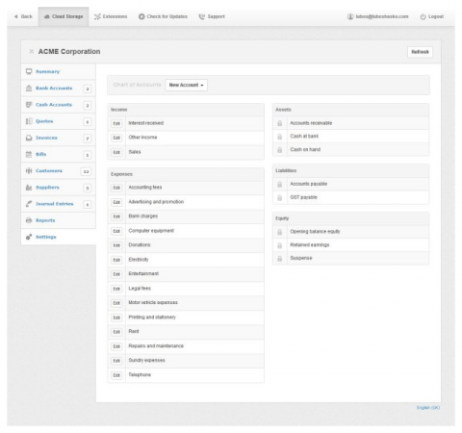Edit the Computer equipment account

[116, 231]
